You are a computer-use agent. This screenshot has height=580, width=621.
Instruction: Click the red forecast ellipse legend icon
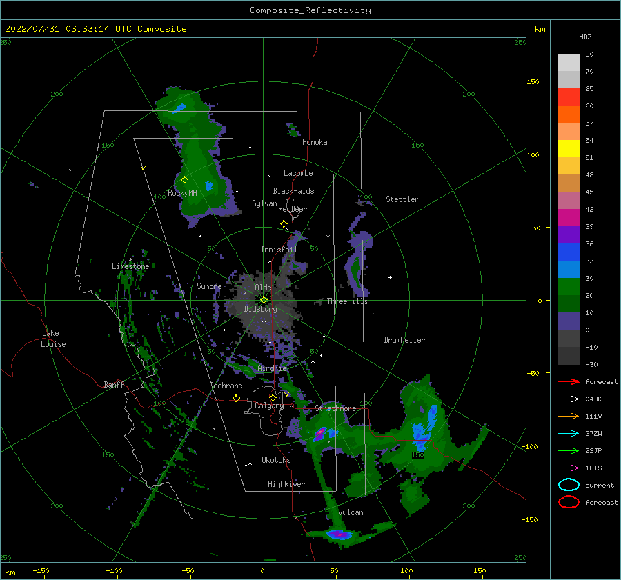(x=569, y=502)
